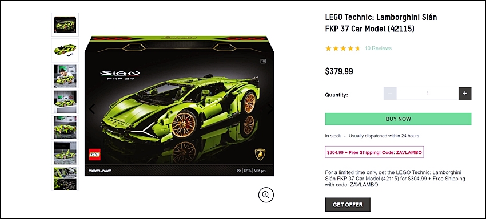Select the fifth thumbnail showing car rear close-up

coord(65,127)
